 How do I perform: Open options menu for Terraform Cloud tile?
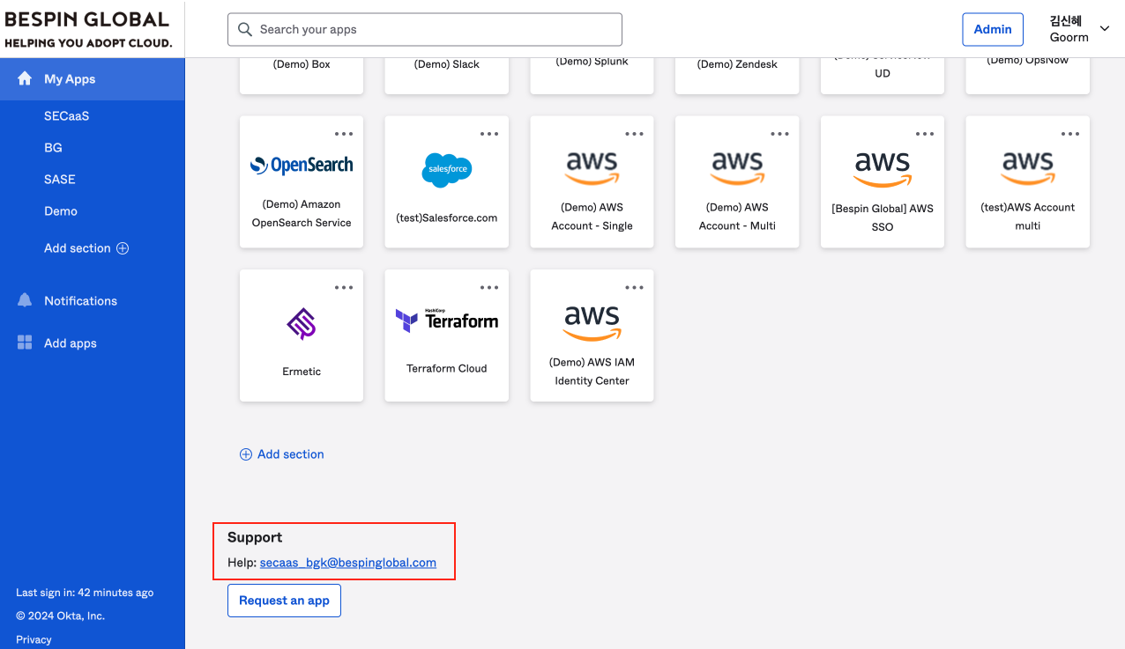(489, 288)
